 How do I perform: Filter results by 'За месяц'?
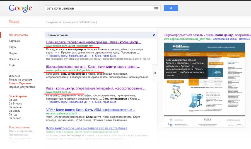pyautogui.click(x=15, y=111)
